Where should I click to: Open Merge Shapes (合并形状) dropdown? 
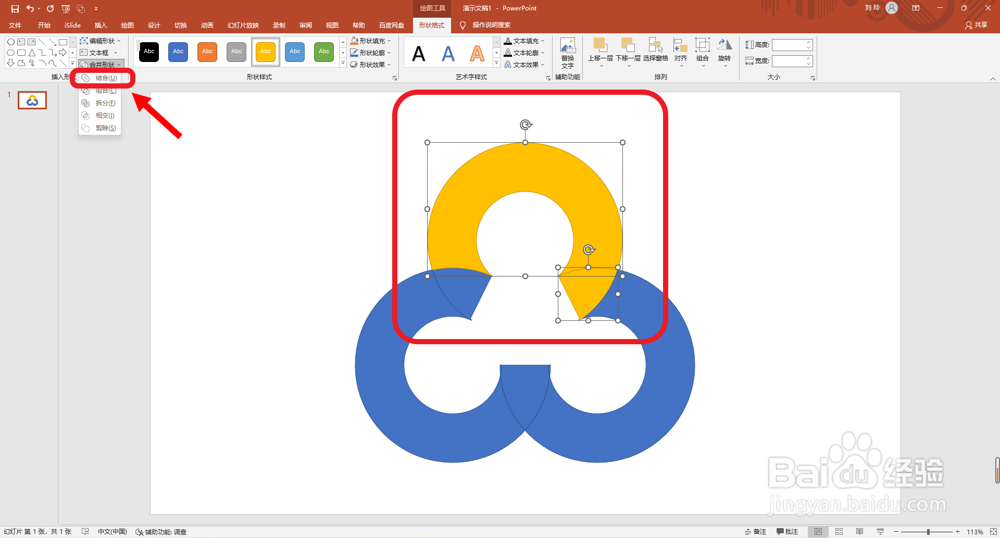pos(101,65)
